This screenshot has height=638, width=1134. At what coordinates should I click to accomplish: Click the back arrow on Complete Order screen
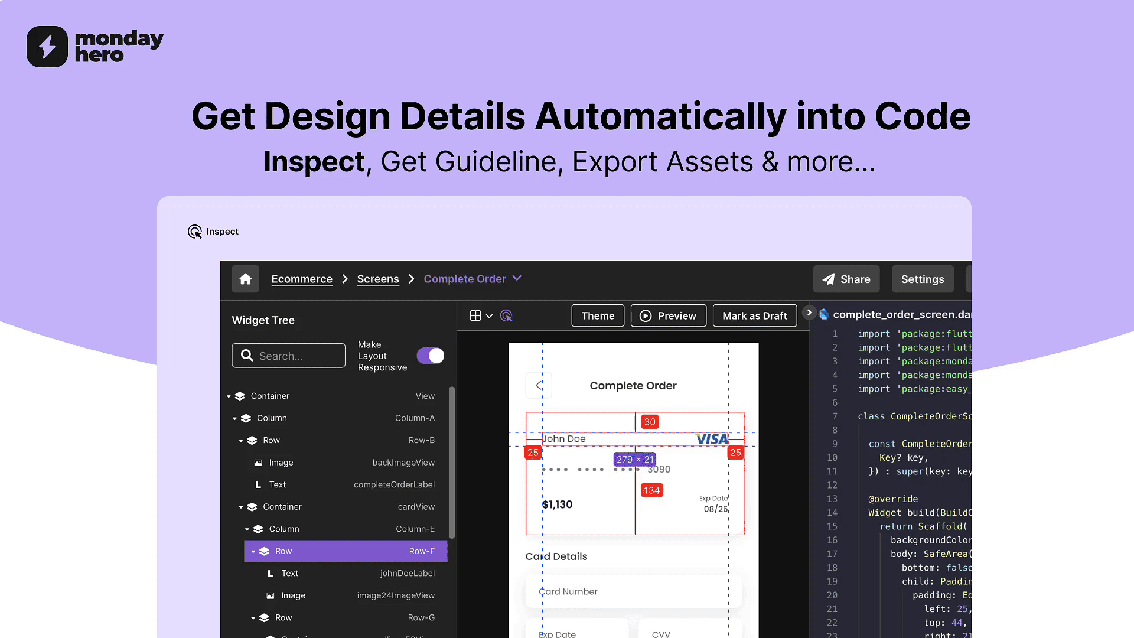point(539,386)
